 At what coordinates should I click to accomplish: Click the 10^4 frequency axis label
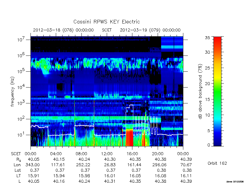point(22,87)
